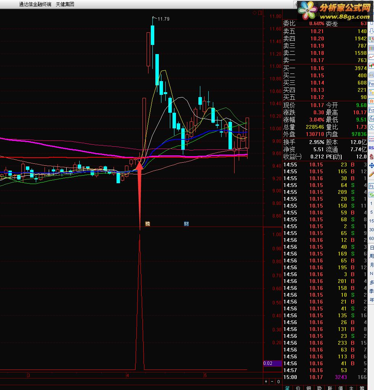This screenshot has width=374, height=390.
Task: Open the list panel icon in sidebar
Action: click(x=371, y=75)
